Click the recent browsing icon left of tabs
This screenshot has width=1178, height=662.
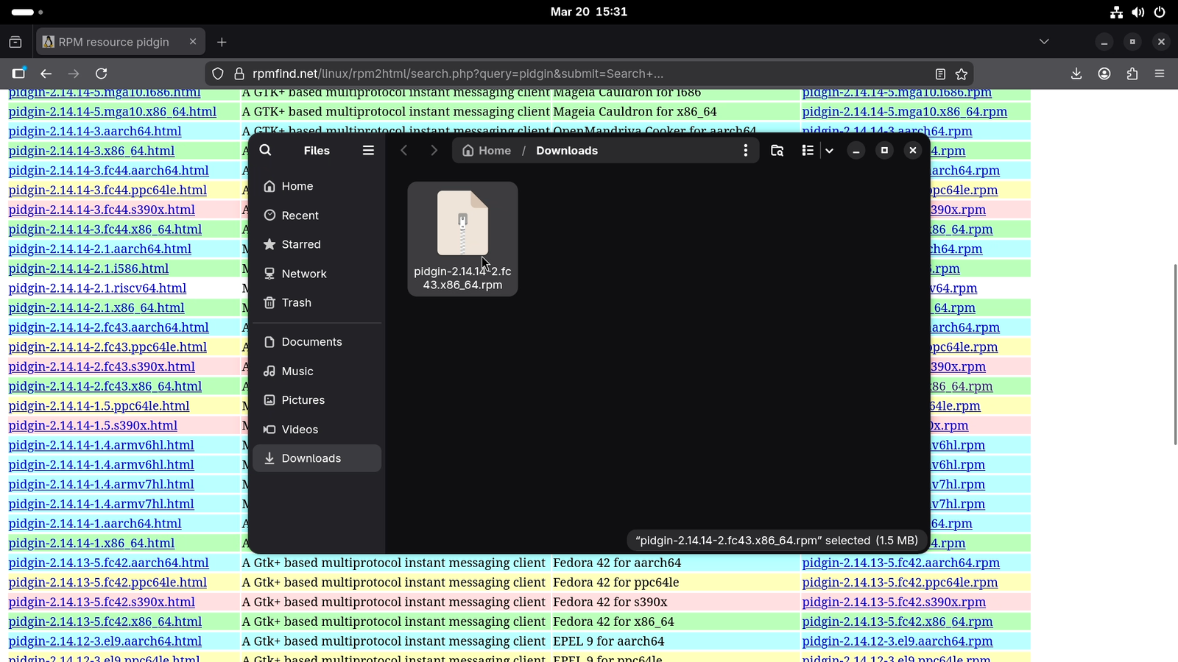pyautogui.click(x=15, y=42)
